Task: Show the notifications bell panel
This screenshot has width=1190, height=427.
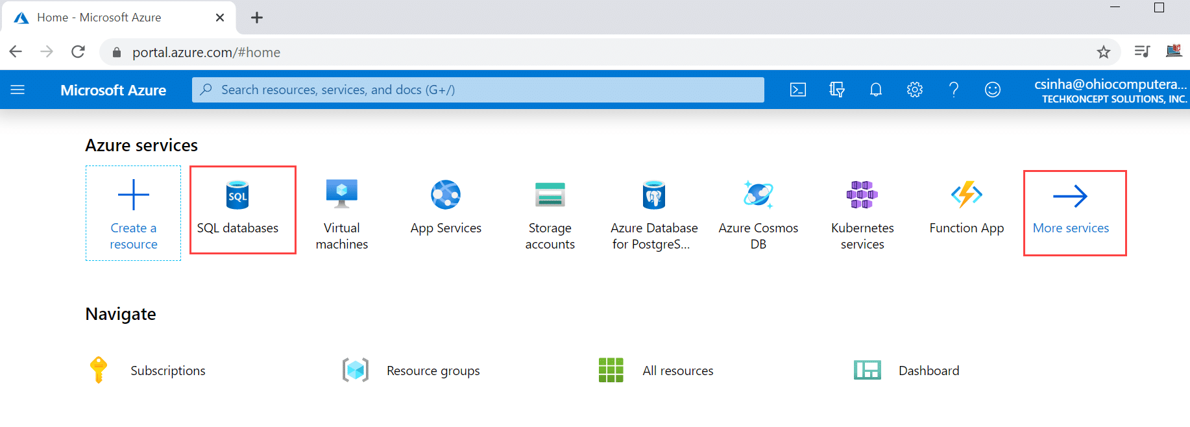Action: coord(876,90)
